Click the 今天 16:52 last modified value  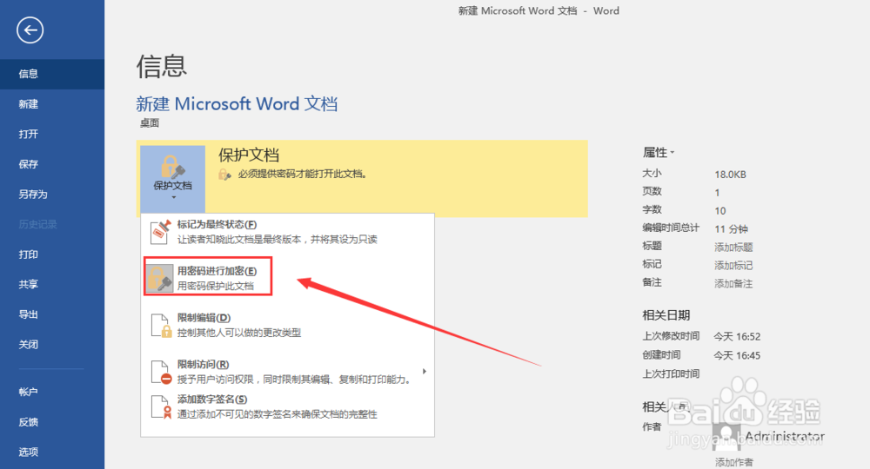point(737,336)
